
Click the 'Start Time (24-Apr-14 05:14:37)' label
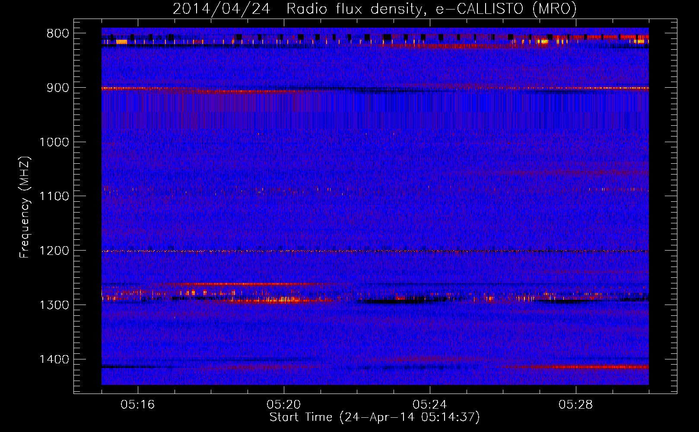[375, 418]
